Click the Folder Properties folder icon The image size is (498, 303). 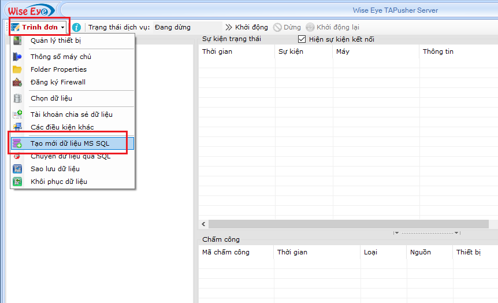coord(17,69)
